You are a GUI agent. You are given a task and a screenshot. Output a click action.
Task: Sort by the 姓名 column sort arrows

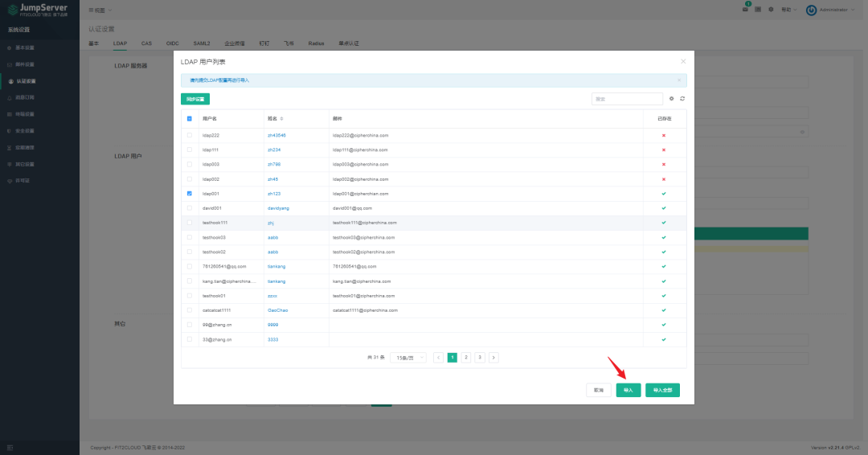[282, 118]
